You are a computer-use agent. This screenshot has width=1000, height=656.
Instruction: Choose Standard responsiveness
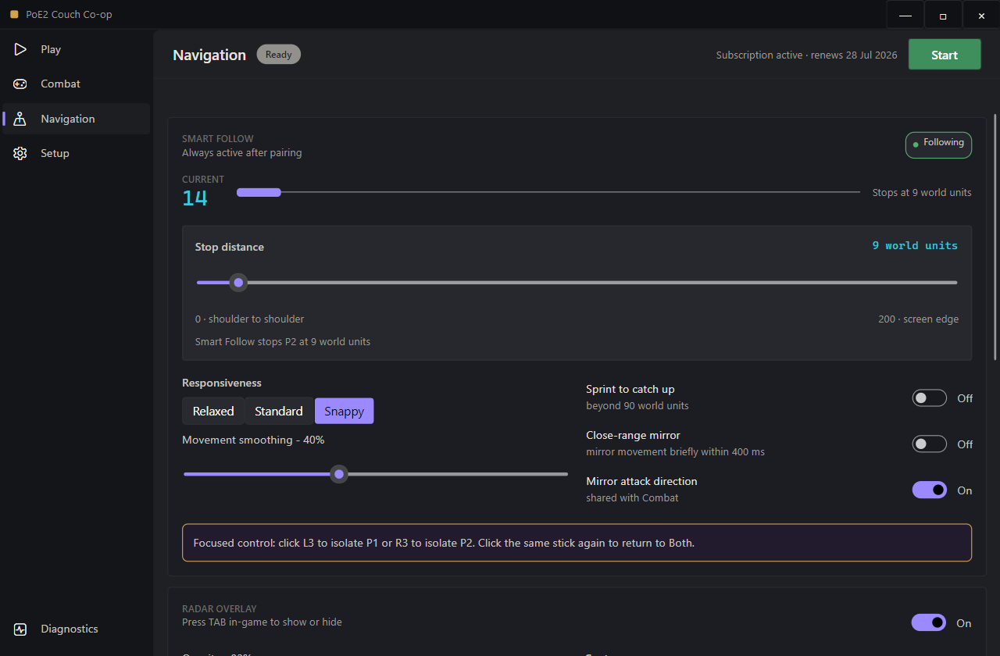click(279, 411)
